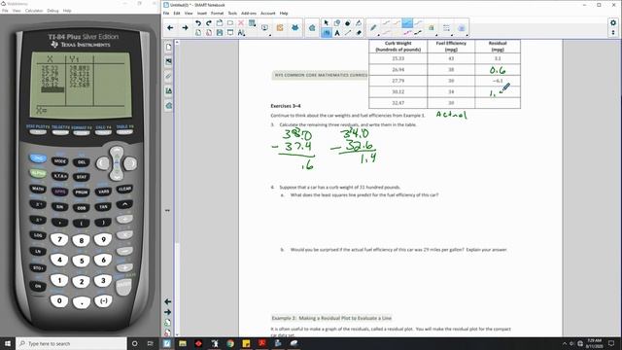
Task: Click the MODE key on the calculator
Action: (60, 161)
